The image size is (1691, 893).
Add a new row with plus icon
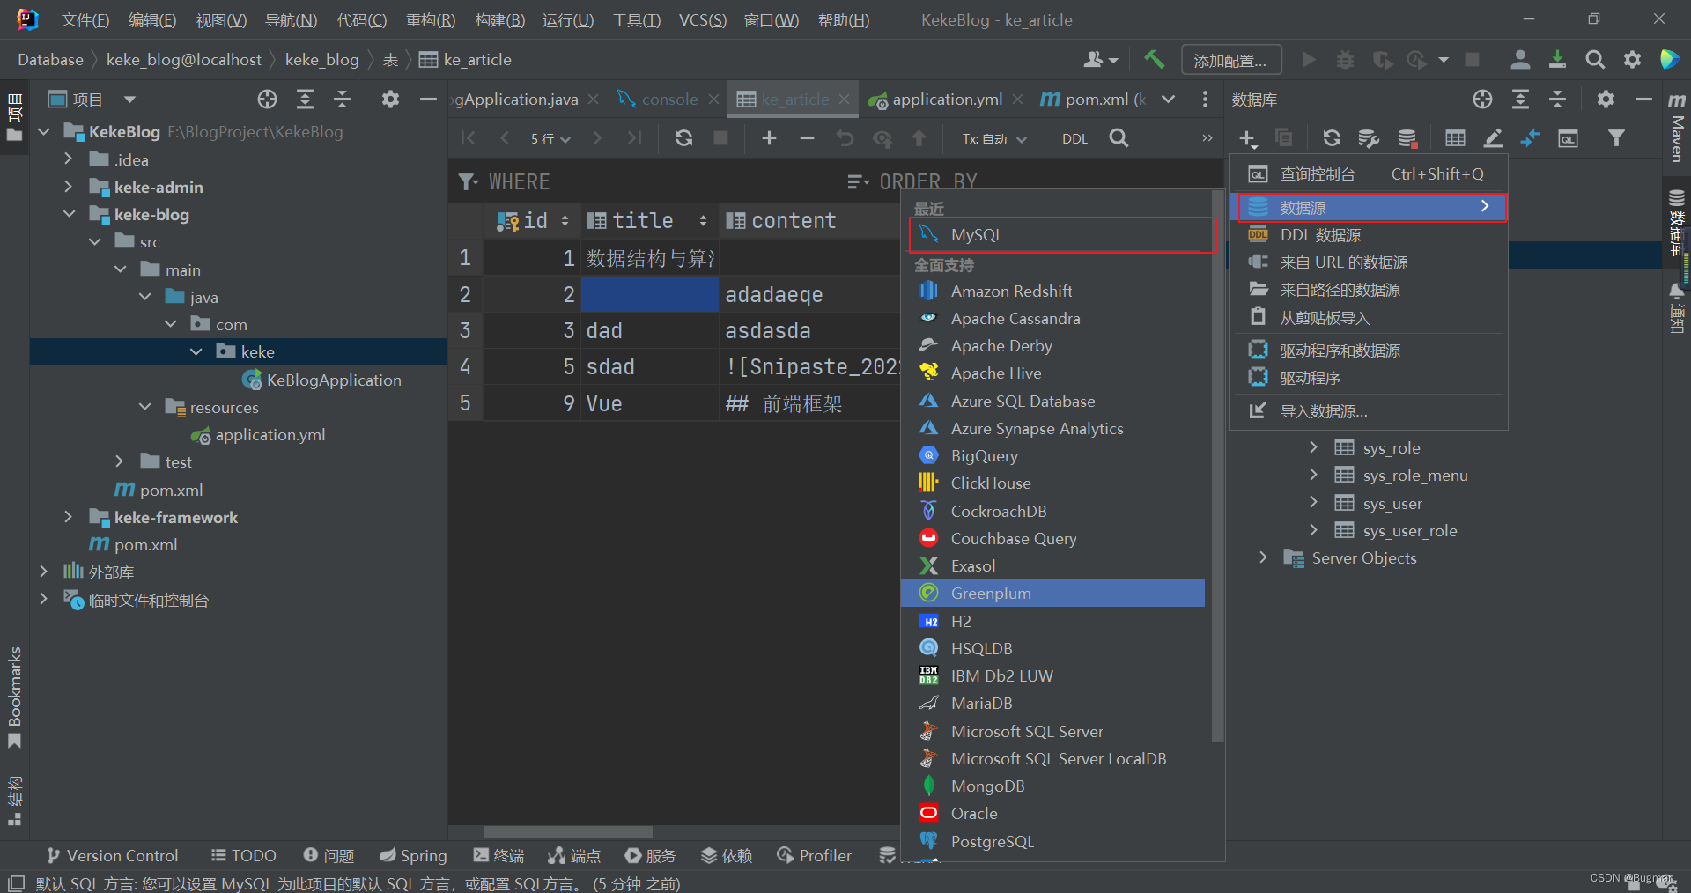[769, 138]
